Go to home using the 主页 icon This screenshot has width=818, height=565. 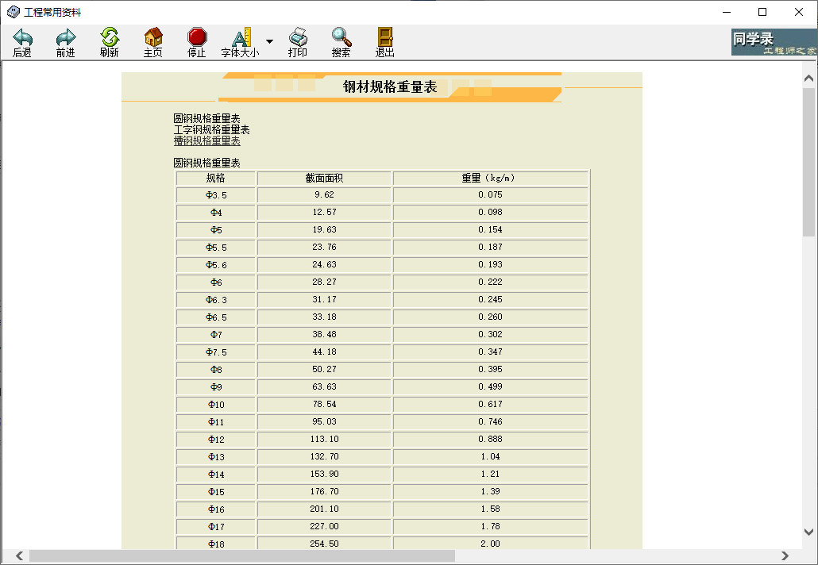(x=152, y=41)
